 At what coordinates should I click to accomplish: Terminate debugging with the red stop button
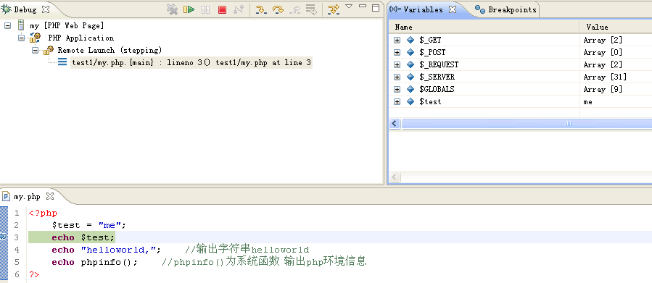(x=222, y=9)
